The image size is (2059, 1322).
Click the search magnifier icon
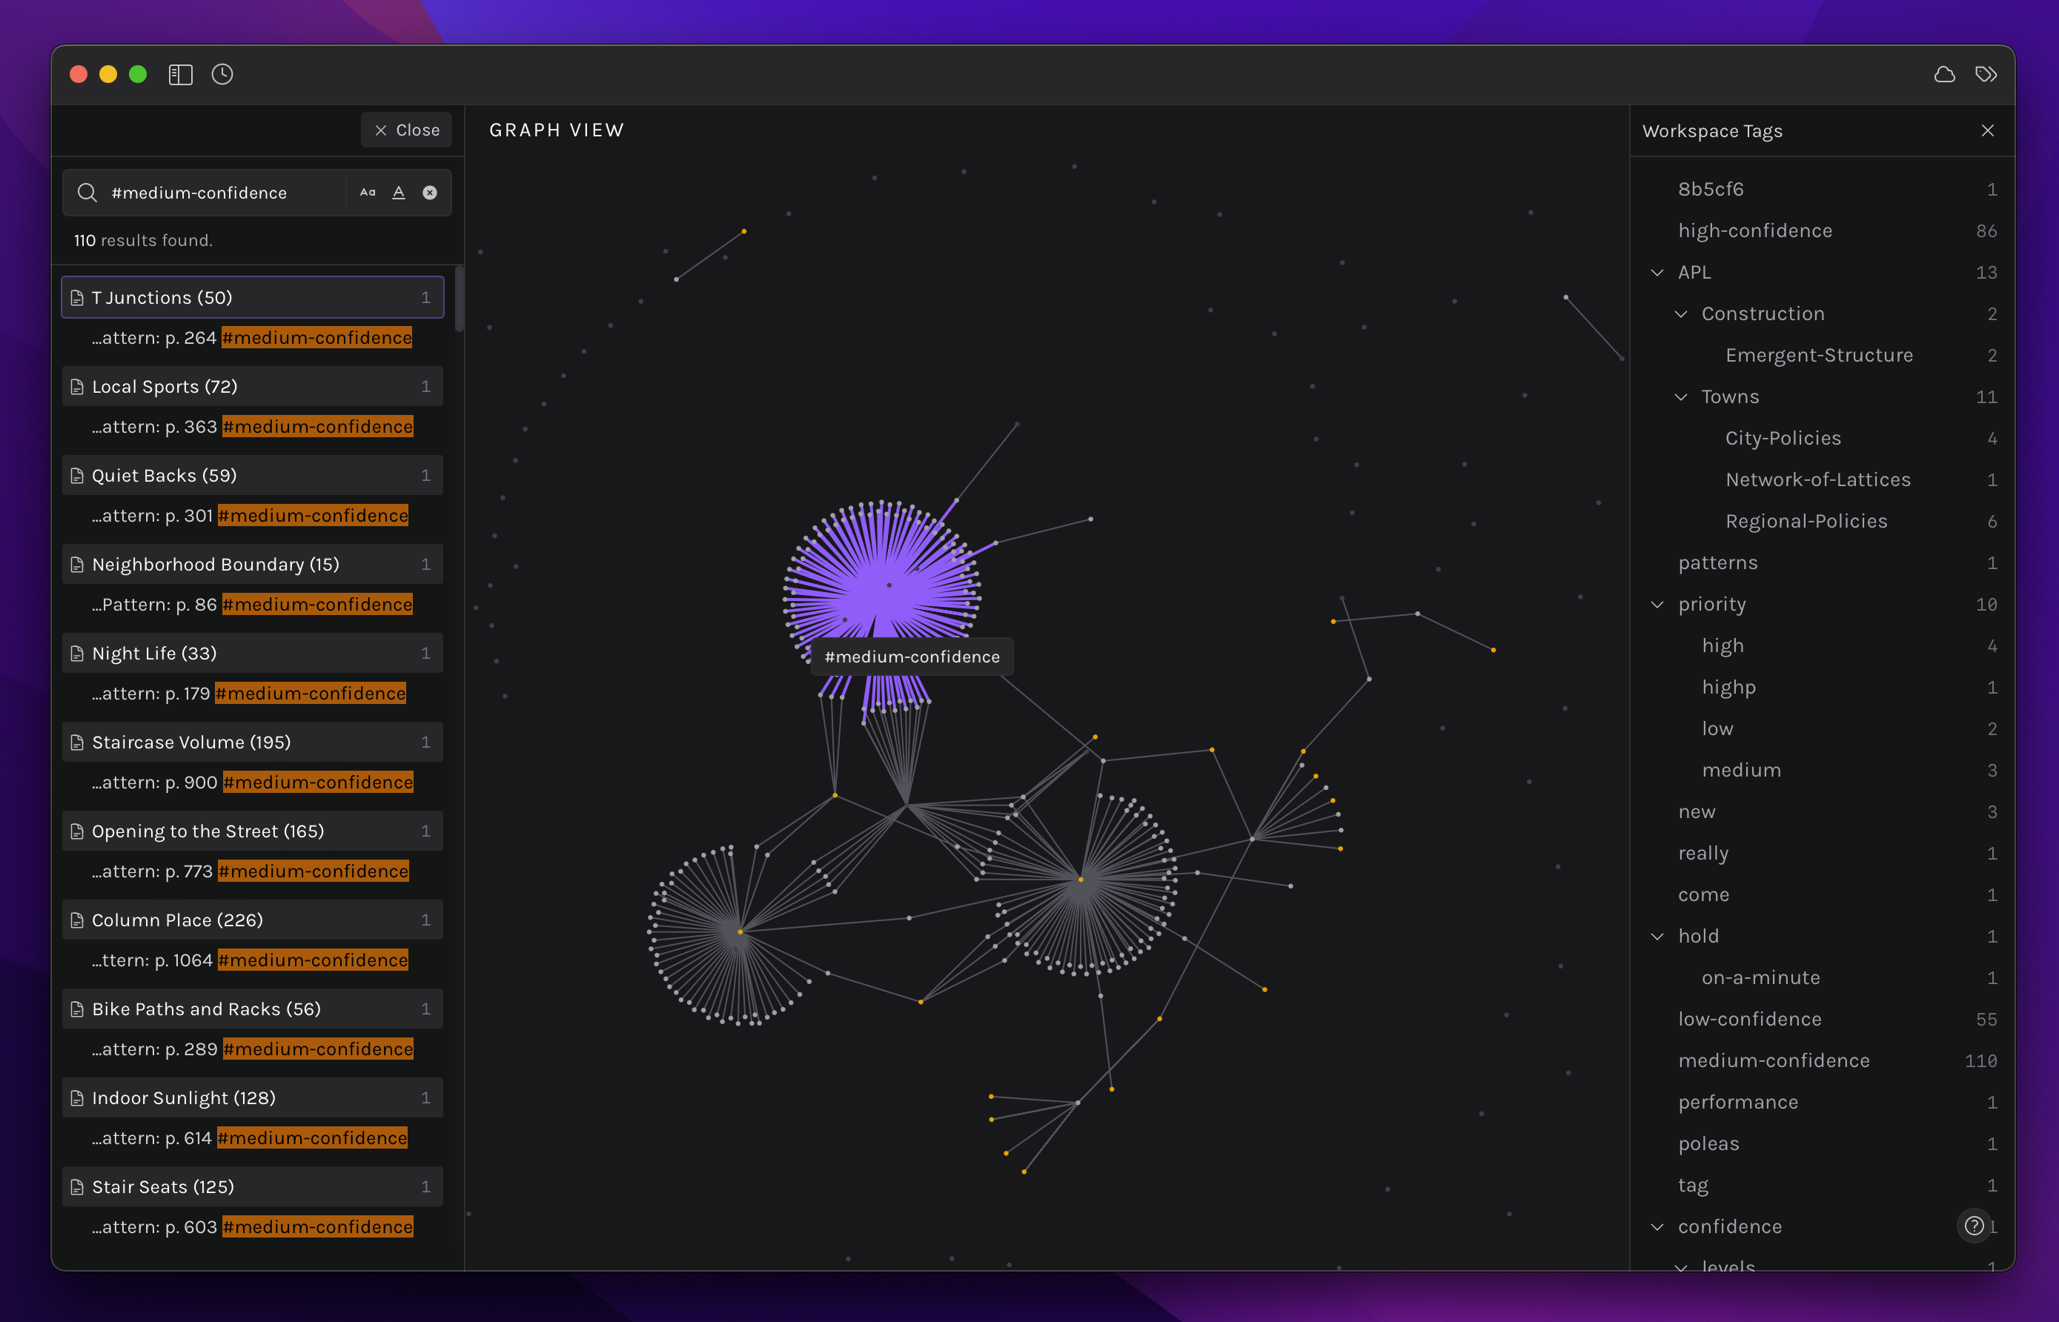[87, 192]
